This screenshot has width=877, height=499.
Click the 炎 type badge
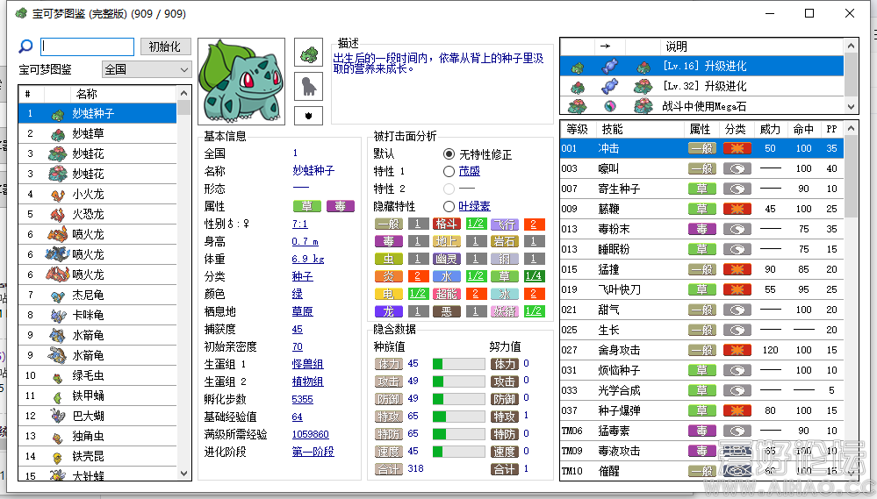388,276
